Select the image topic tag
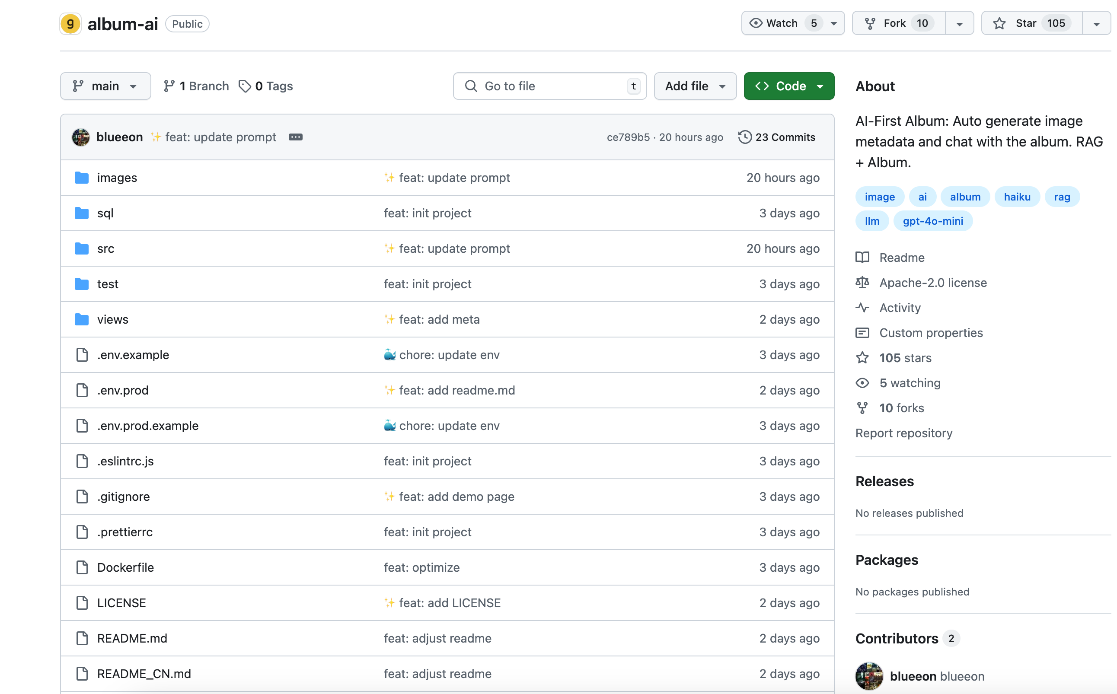The width and height of the screenshot is (1117, 694). [x=879, y=197]
